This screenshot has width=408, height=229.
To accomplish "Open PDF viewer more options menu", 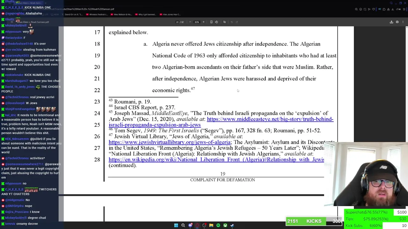I will tap(403, 22).
